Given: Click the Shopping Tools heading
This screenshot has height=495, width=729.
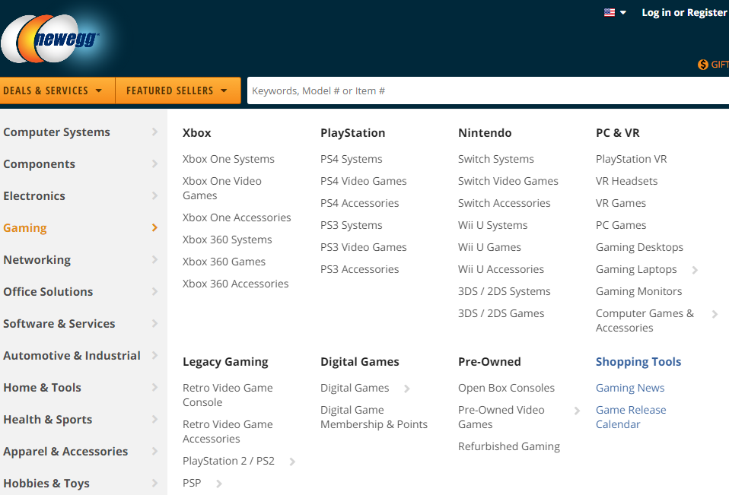Looking at the screenshot, I should click(638, 362).
